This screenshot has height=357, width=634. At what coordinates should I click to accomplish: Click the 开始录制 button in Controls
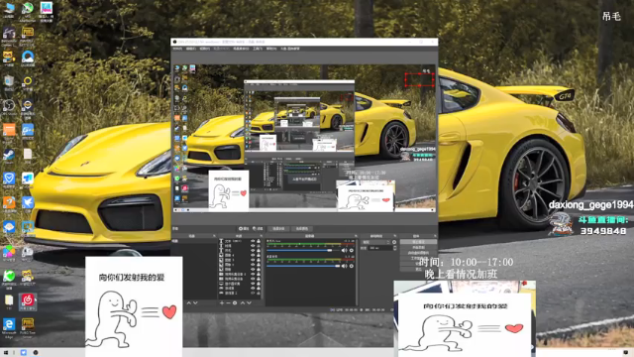click(418, 247)
